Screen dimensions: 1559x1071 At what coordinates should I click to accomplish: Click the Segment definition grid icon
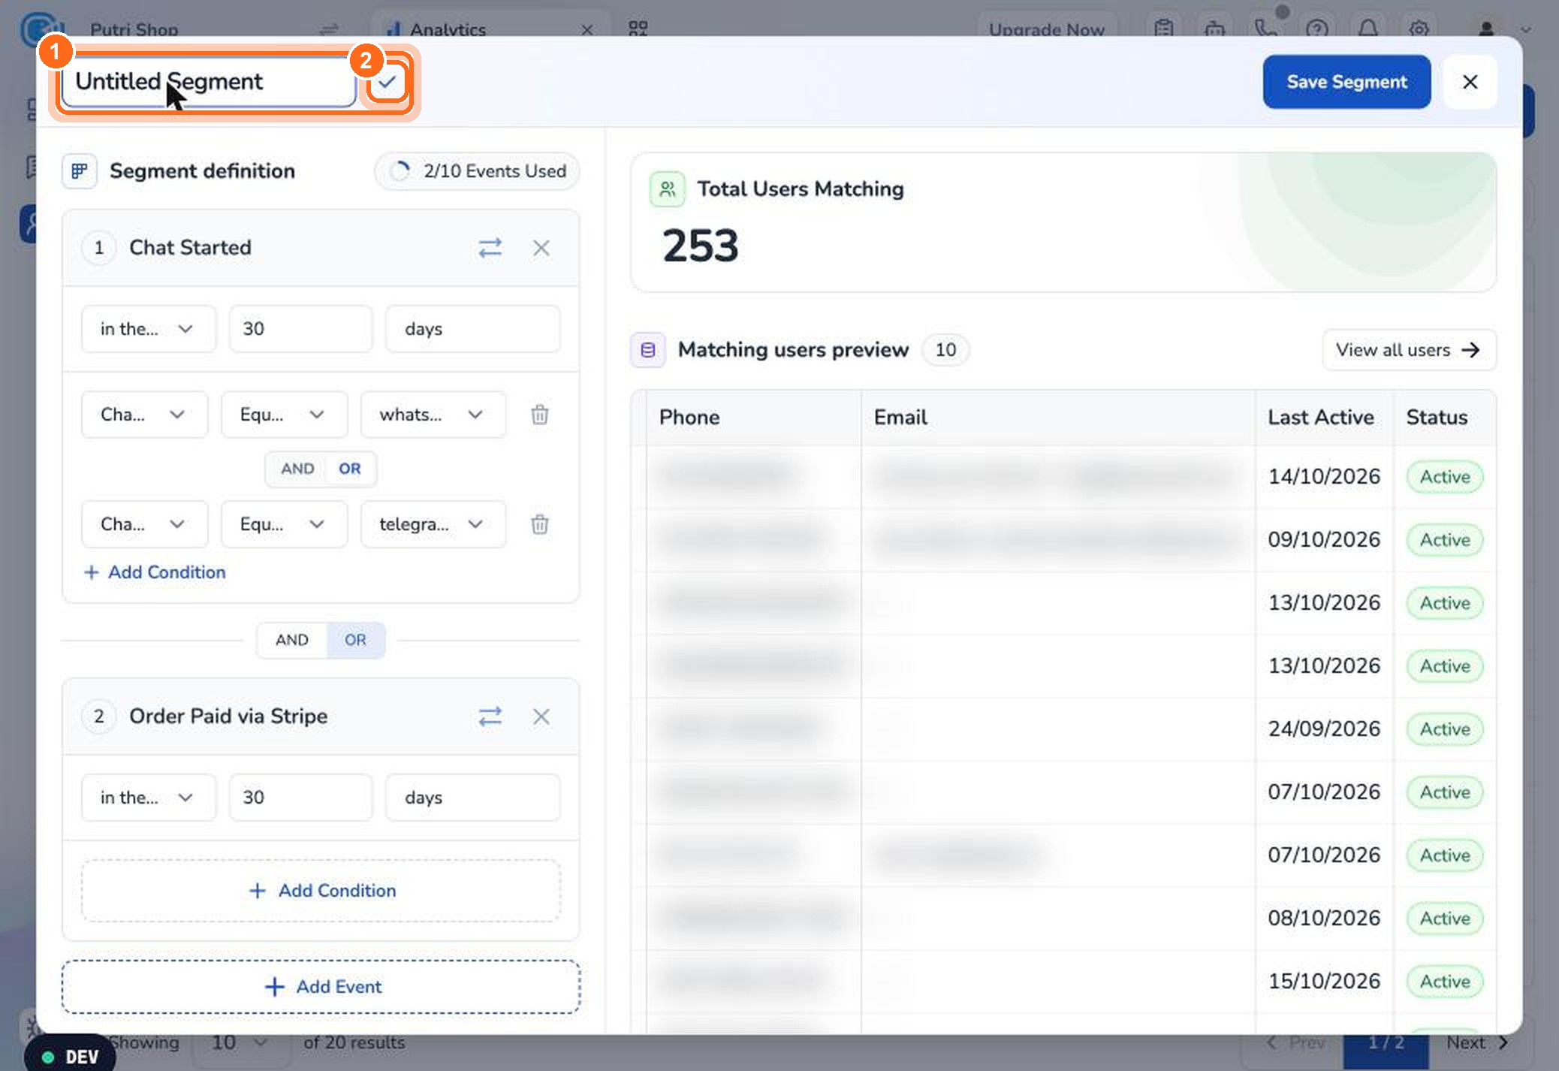tap(79, 171)
